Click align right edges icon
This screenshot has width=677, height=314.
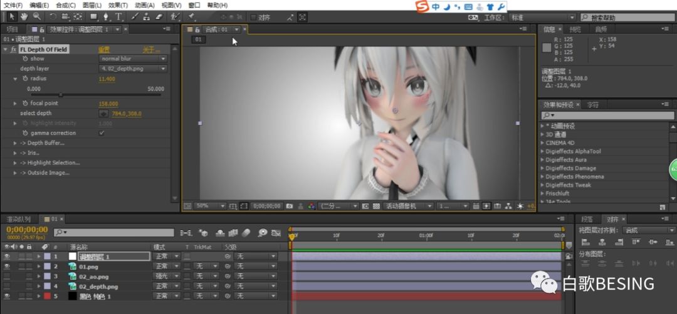click(619, 242)
